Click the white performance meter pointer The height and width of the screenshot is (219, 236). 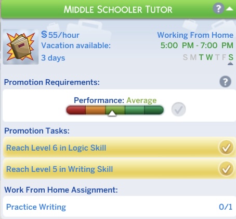pos(112,113)
